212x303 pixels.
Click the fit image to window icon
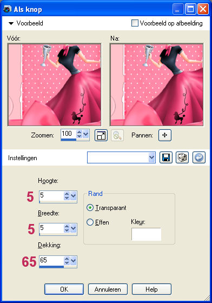(x=101, y=135)
